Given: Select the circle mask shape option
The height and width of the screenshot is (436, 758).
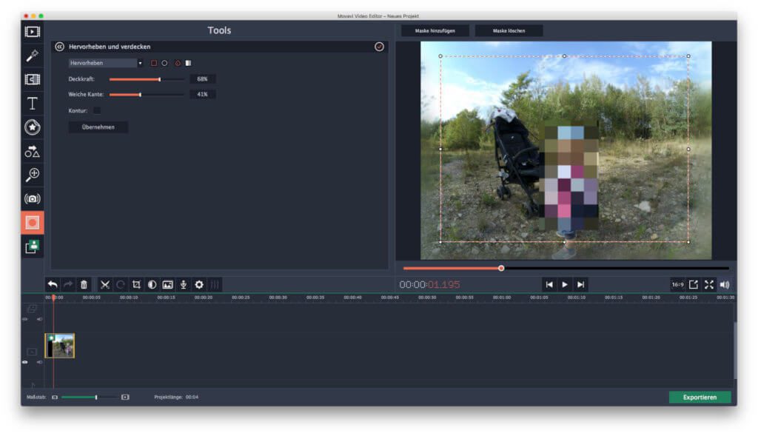Looking at the screenshot, I should click(164, 63).
